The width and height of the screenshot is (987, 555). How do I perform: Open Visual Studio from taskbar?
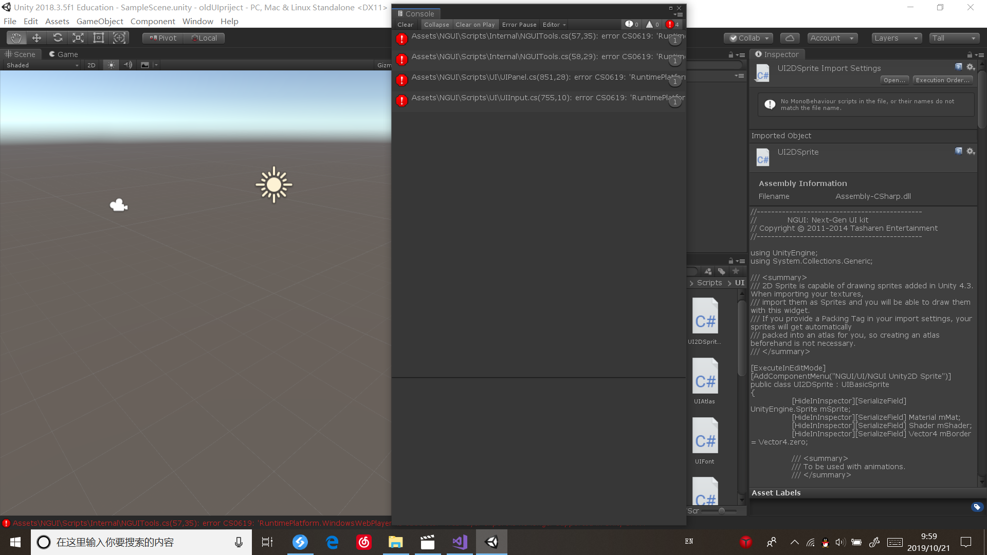point(460,542)
